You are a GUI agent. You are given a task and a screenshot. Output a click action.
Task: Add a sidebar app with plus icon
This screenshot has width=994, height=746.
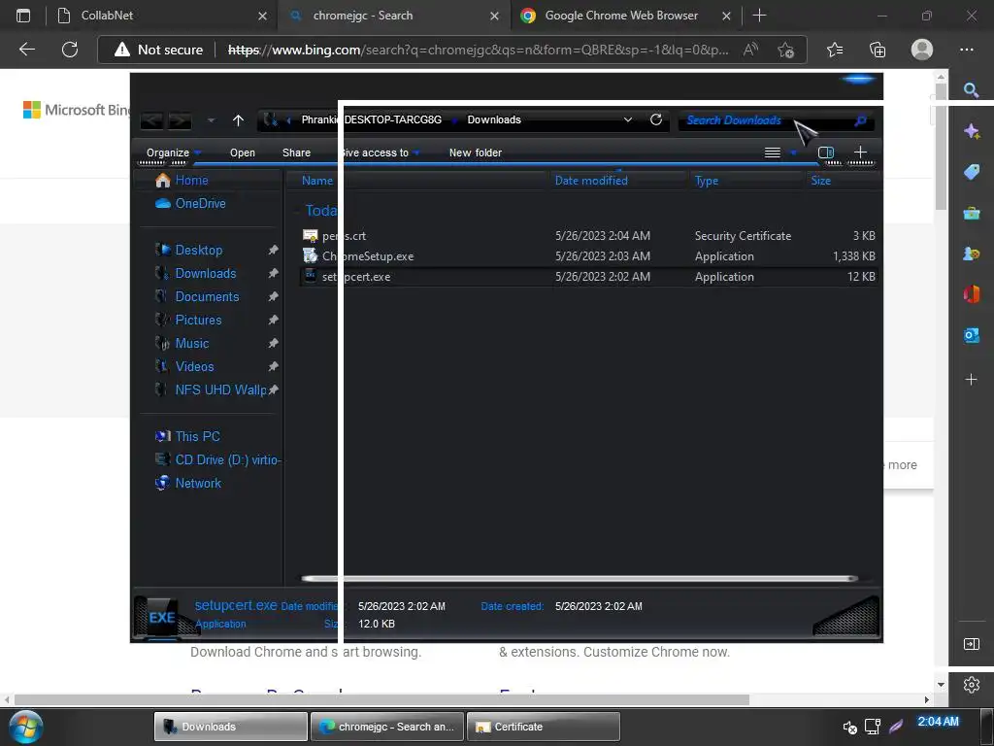tap(971, 380)
